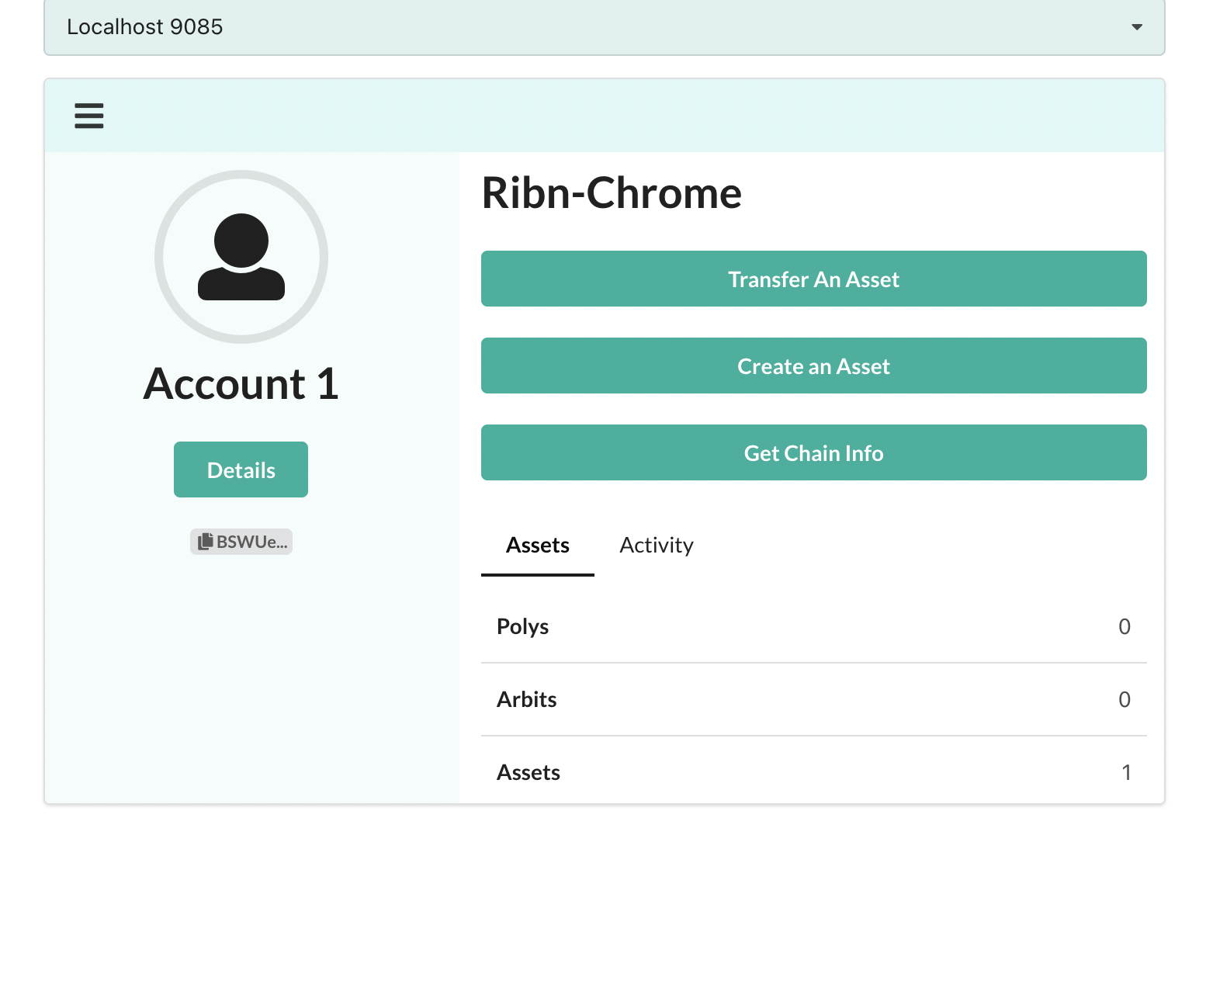Viewport: 1206px width, 998px height.
Task: Click Transfer An Asset button
Action: (x=813, y=279)
